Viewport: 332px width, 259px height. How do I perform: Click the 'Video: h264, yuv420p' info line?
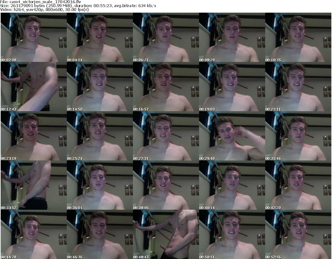(x=44, y=9)
